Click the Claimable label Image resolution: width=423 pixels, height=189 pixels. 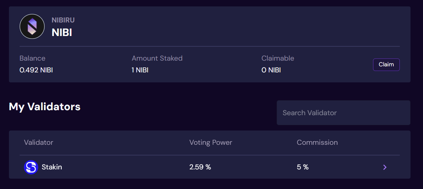click(278, 58)
